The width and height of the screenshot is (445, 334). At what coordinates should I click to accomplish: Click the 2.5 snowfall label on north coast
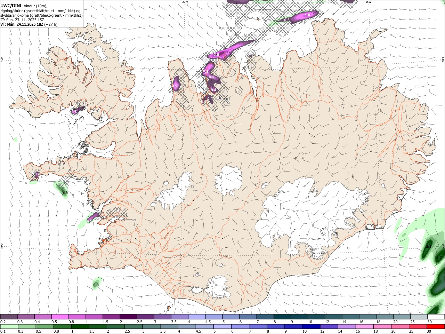(x=216, y=55)
